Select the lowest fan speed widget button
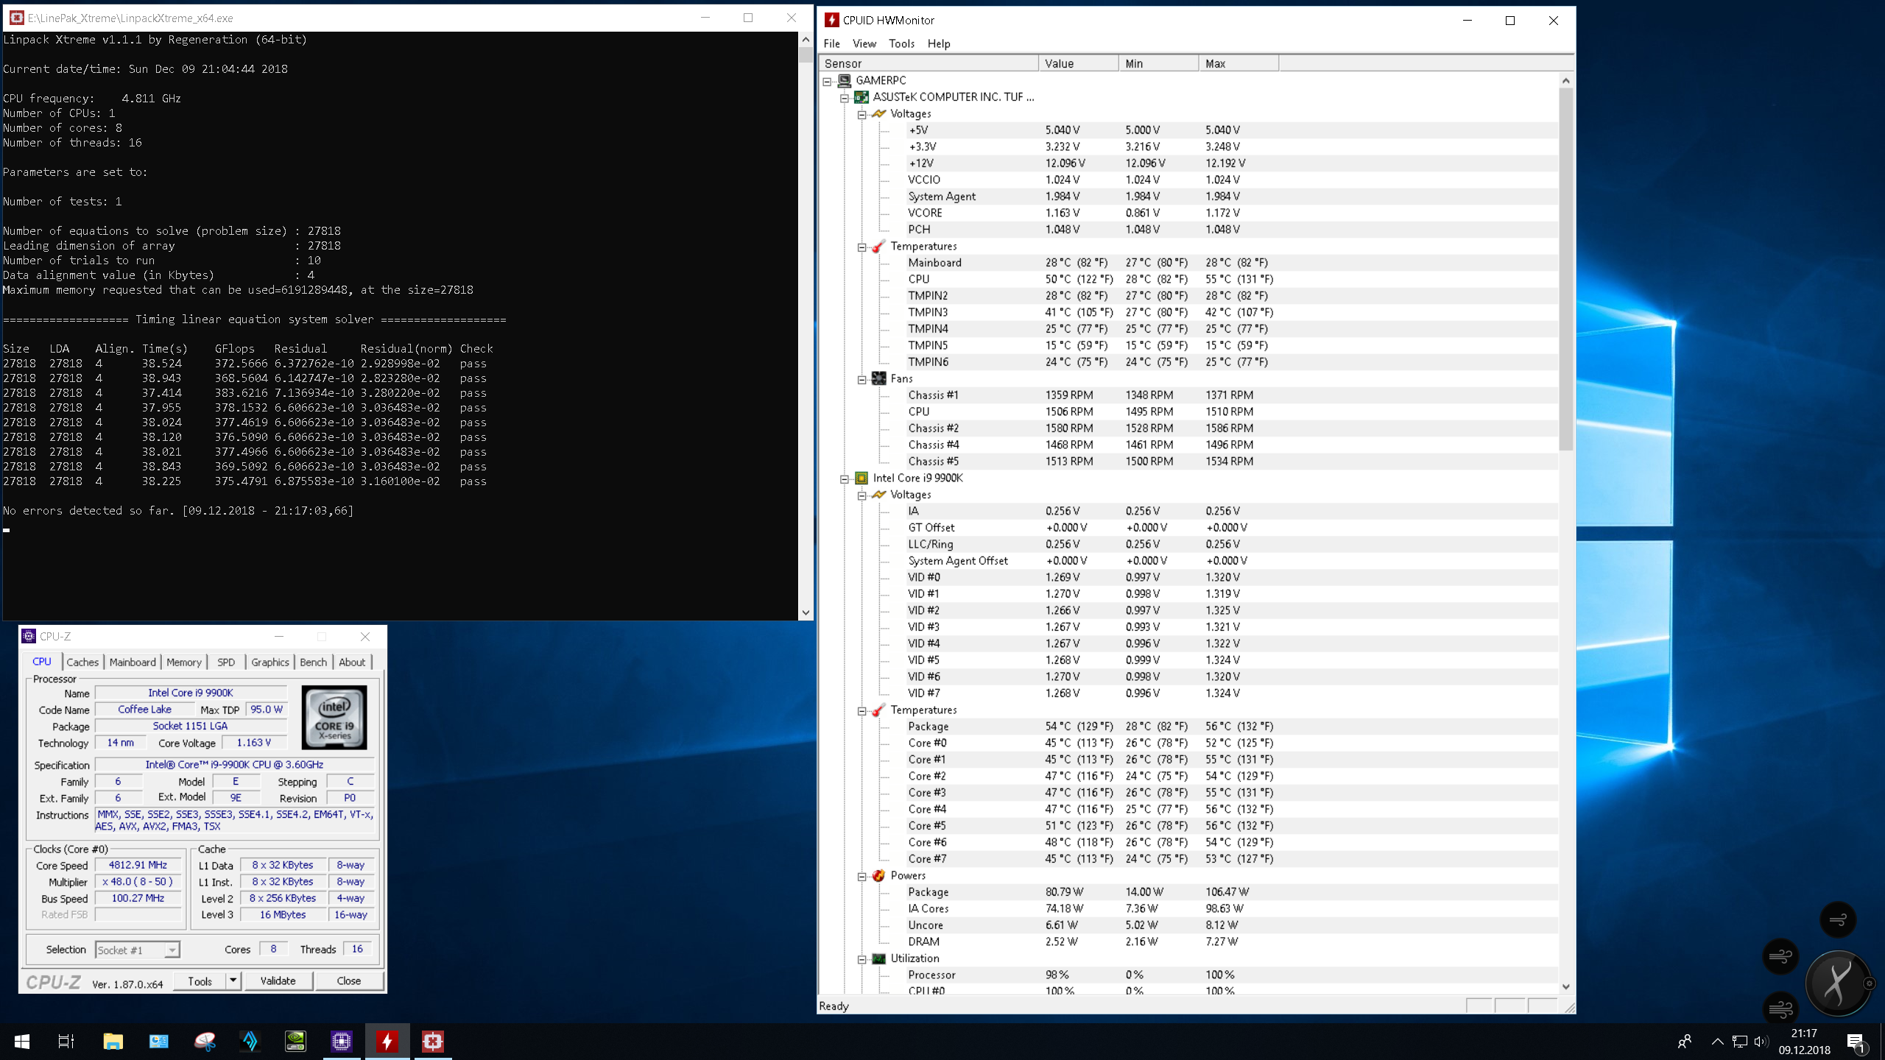 coord(1838,919)
